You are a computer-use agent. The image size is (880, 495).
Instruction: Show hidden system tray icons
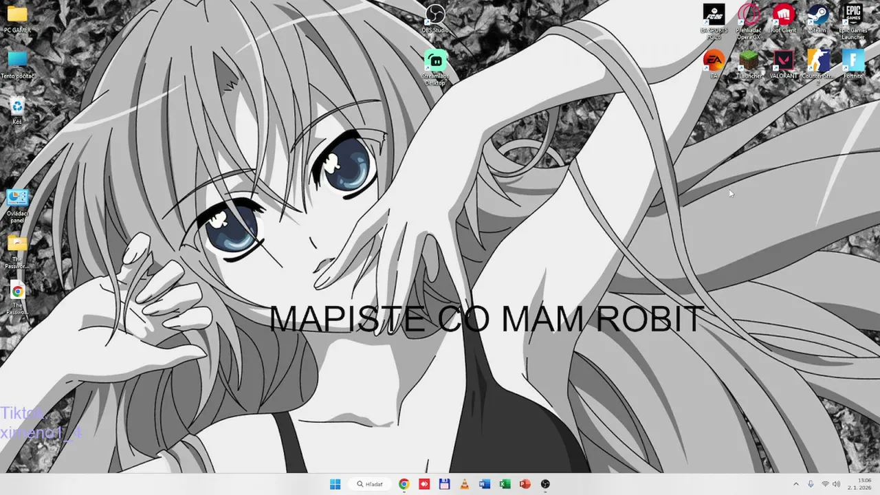coord(796,484)
